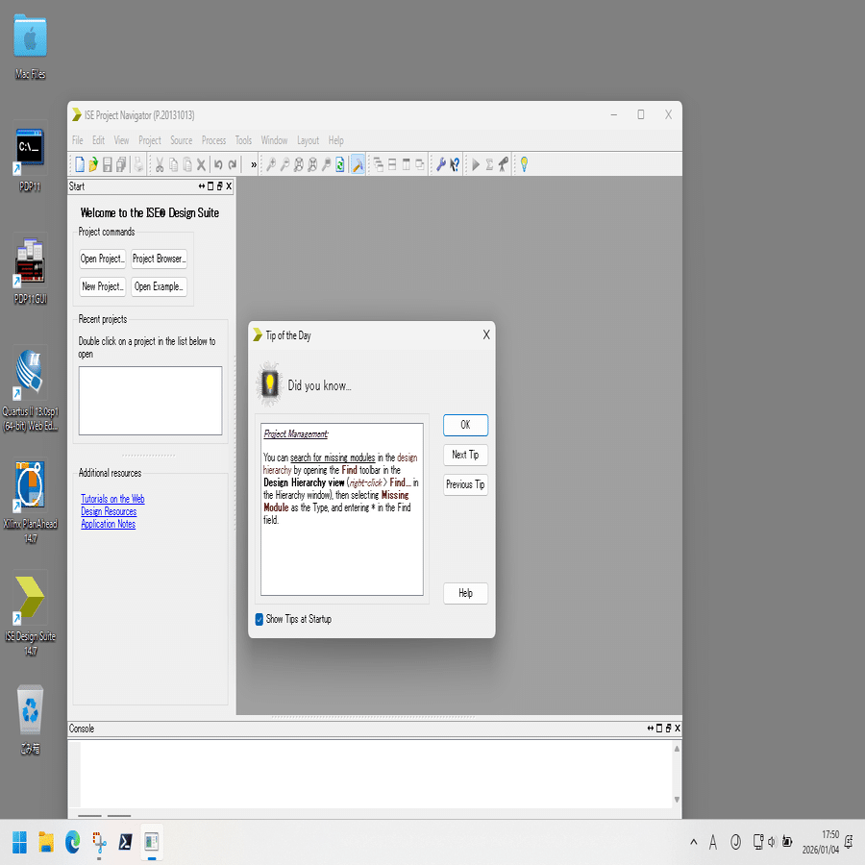
Task: Click the New Project button
Action: [103, 286]
